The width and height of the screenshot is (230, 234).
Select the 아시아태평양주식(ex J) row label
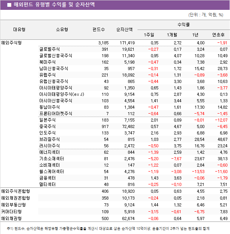point(62,94)
